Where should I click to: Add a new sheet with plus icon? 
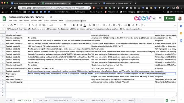point(7,100)
